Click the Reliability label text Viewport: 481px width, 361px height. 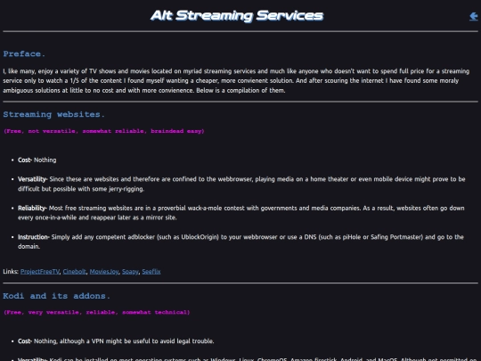coord(32,208)
